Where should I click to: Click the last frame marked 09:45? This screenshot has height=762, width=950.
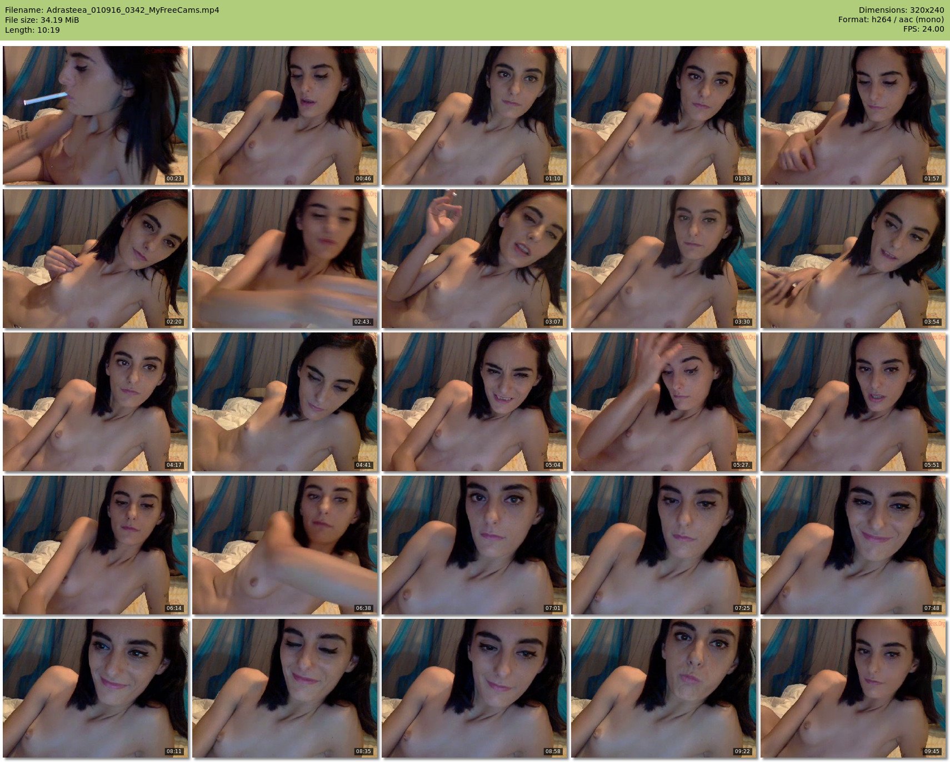853,688
